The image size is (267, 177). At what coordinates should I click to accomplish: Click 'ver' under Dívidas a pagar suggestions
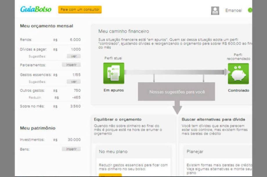click(74, 56)
